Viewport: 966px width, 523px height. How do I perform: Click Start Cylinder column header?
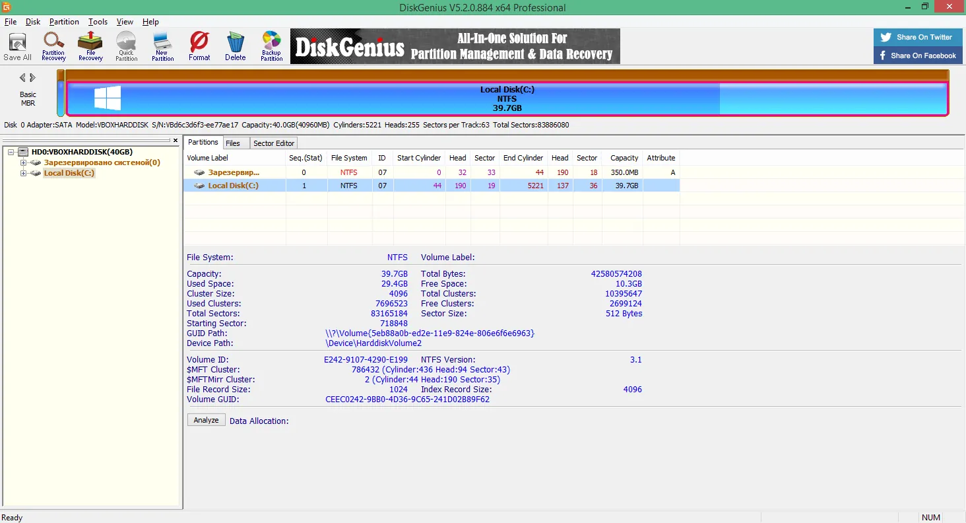click(x=419, y=158)
